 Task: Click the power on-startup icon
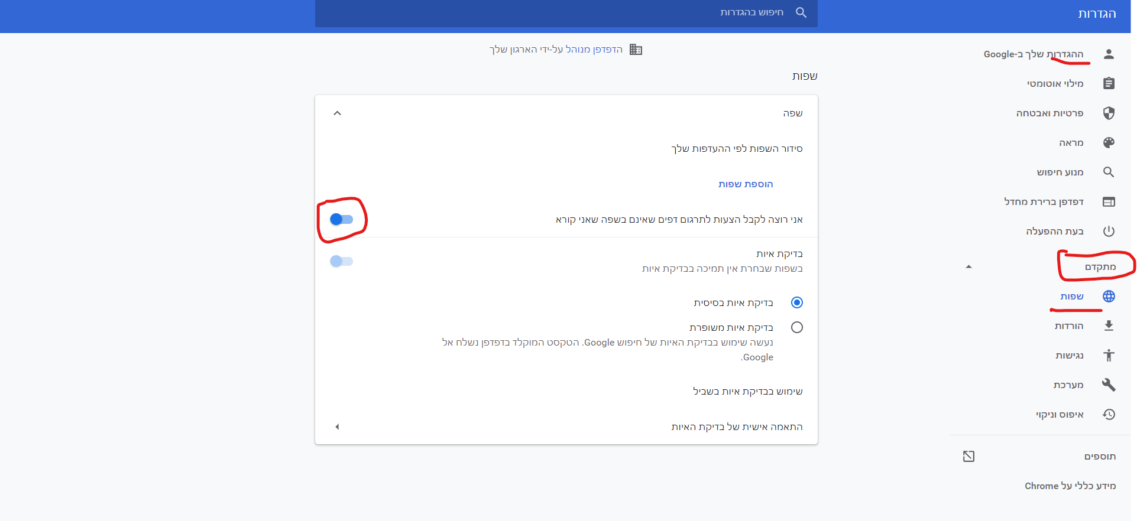pyautogui.click(x=1109, y=232)
